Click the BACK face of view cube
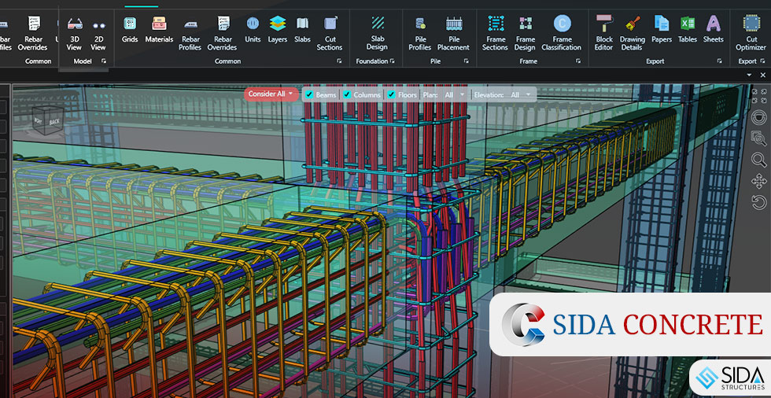This screenshot has width=771, height=398. (54, 121)
